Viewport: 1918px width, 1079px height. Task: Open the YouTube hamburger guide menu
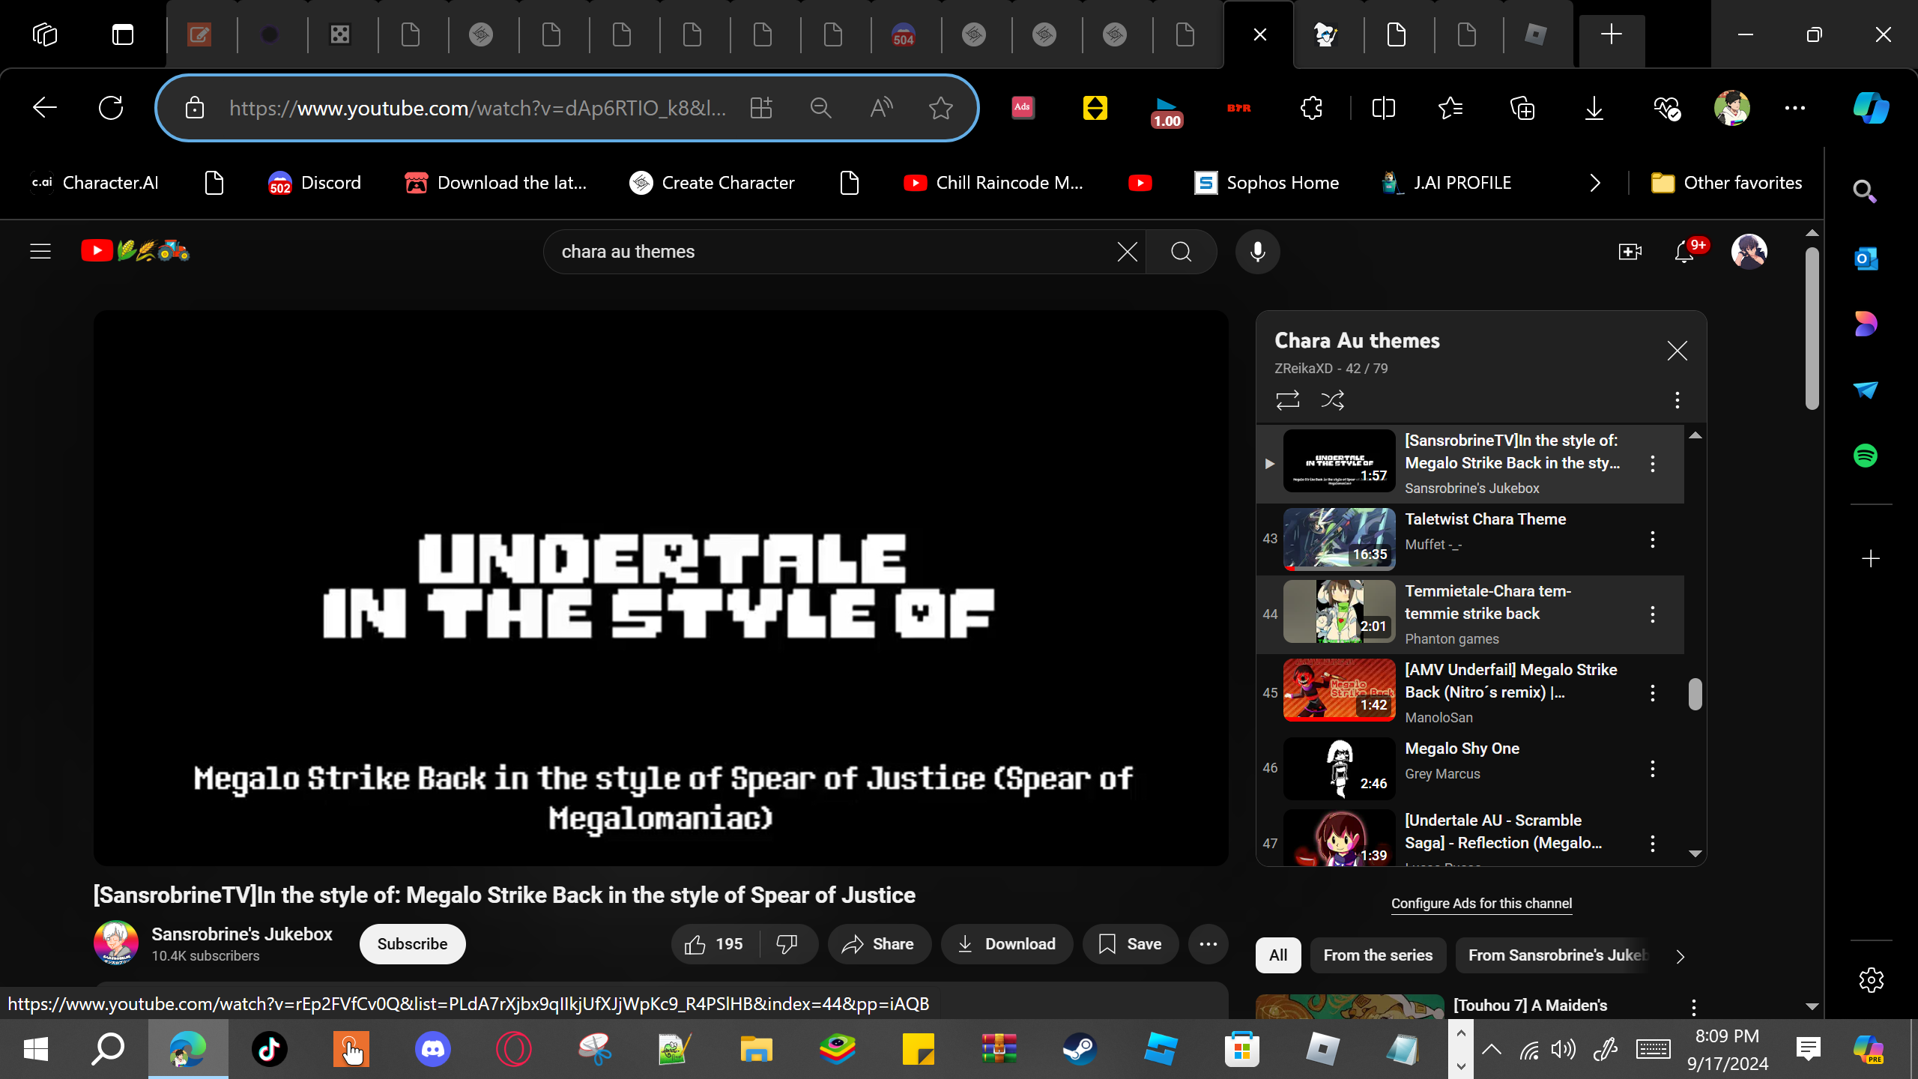[40, 252]
